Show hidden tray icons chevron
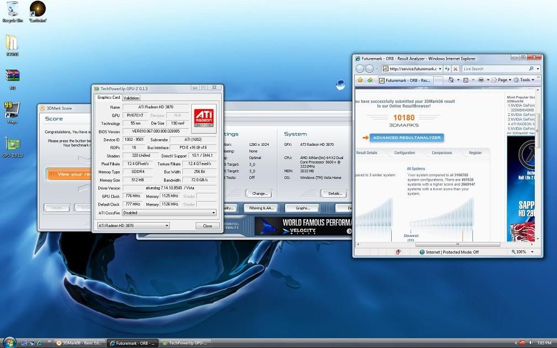This screenshot has width=557, height=348. point(516,342)
